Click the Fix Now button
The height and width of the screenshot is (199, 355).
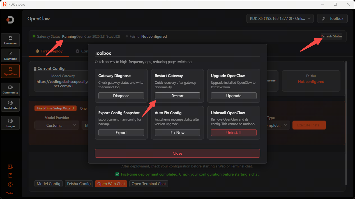178,133
